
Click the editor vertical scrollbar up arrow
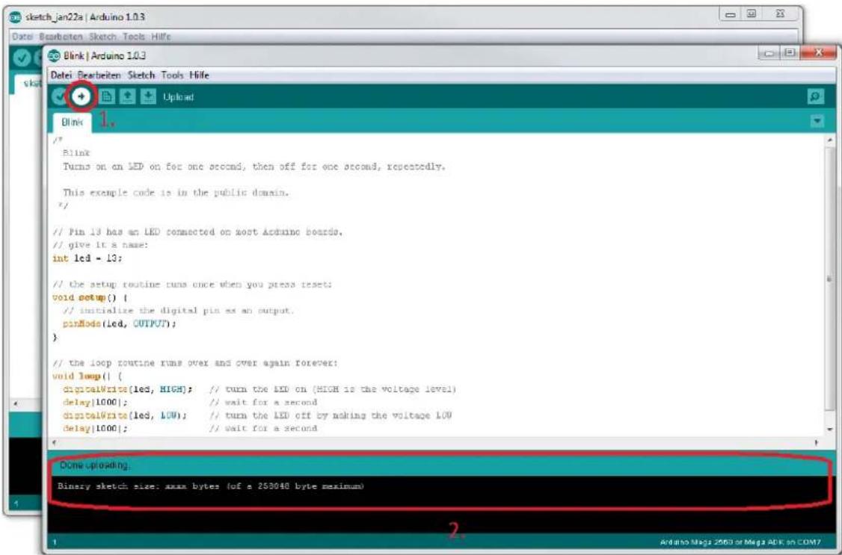831,140
